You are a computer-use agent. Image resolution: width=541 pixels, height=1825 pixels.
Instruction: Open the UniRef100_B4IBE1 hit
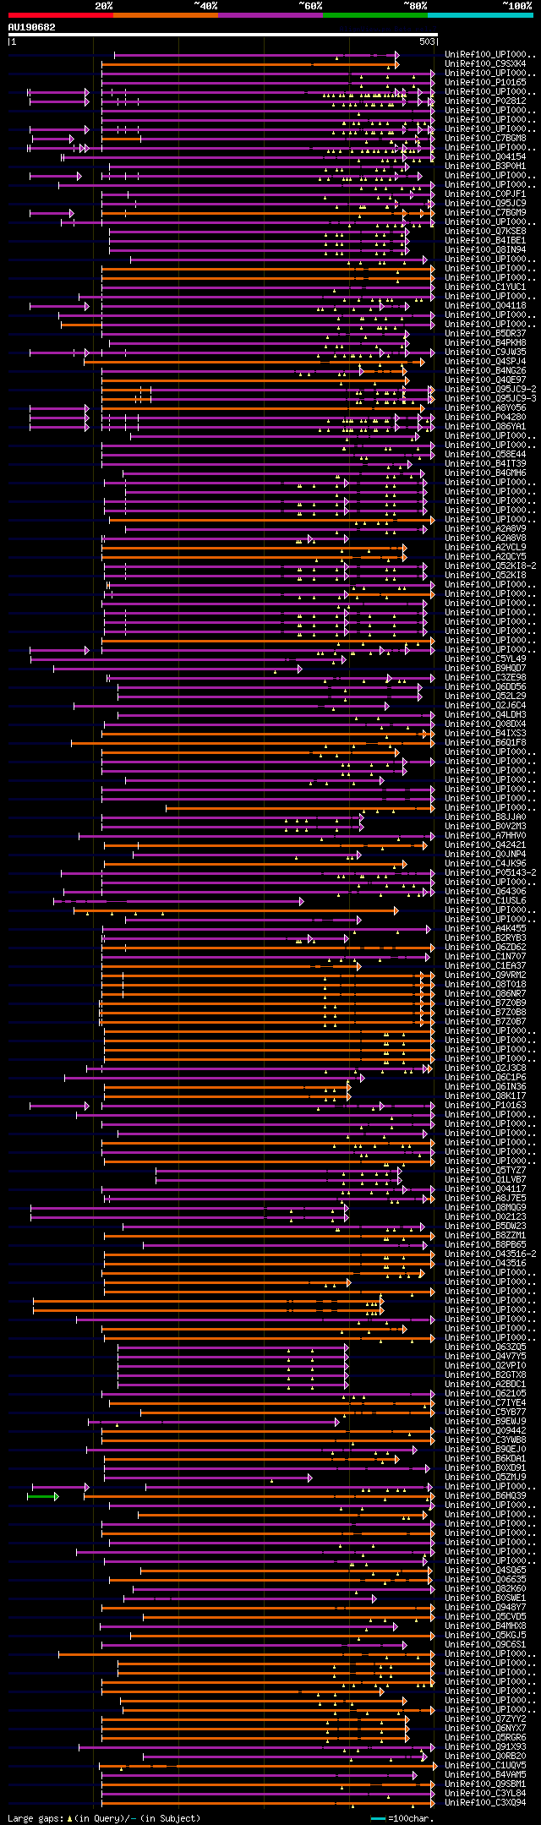[x=485, y=240]
